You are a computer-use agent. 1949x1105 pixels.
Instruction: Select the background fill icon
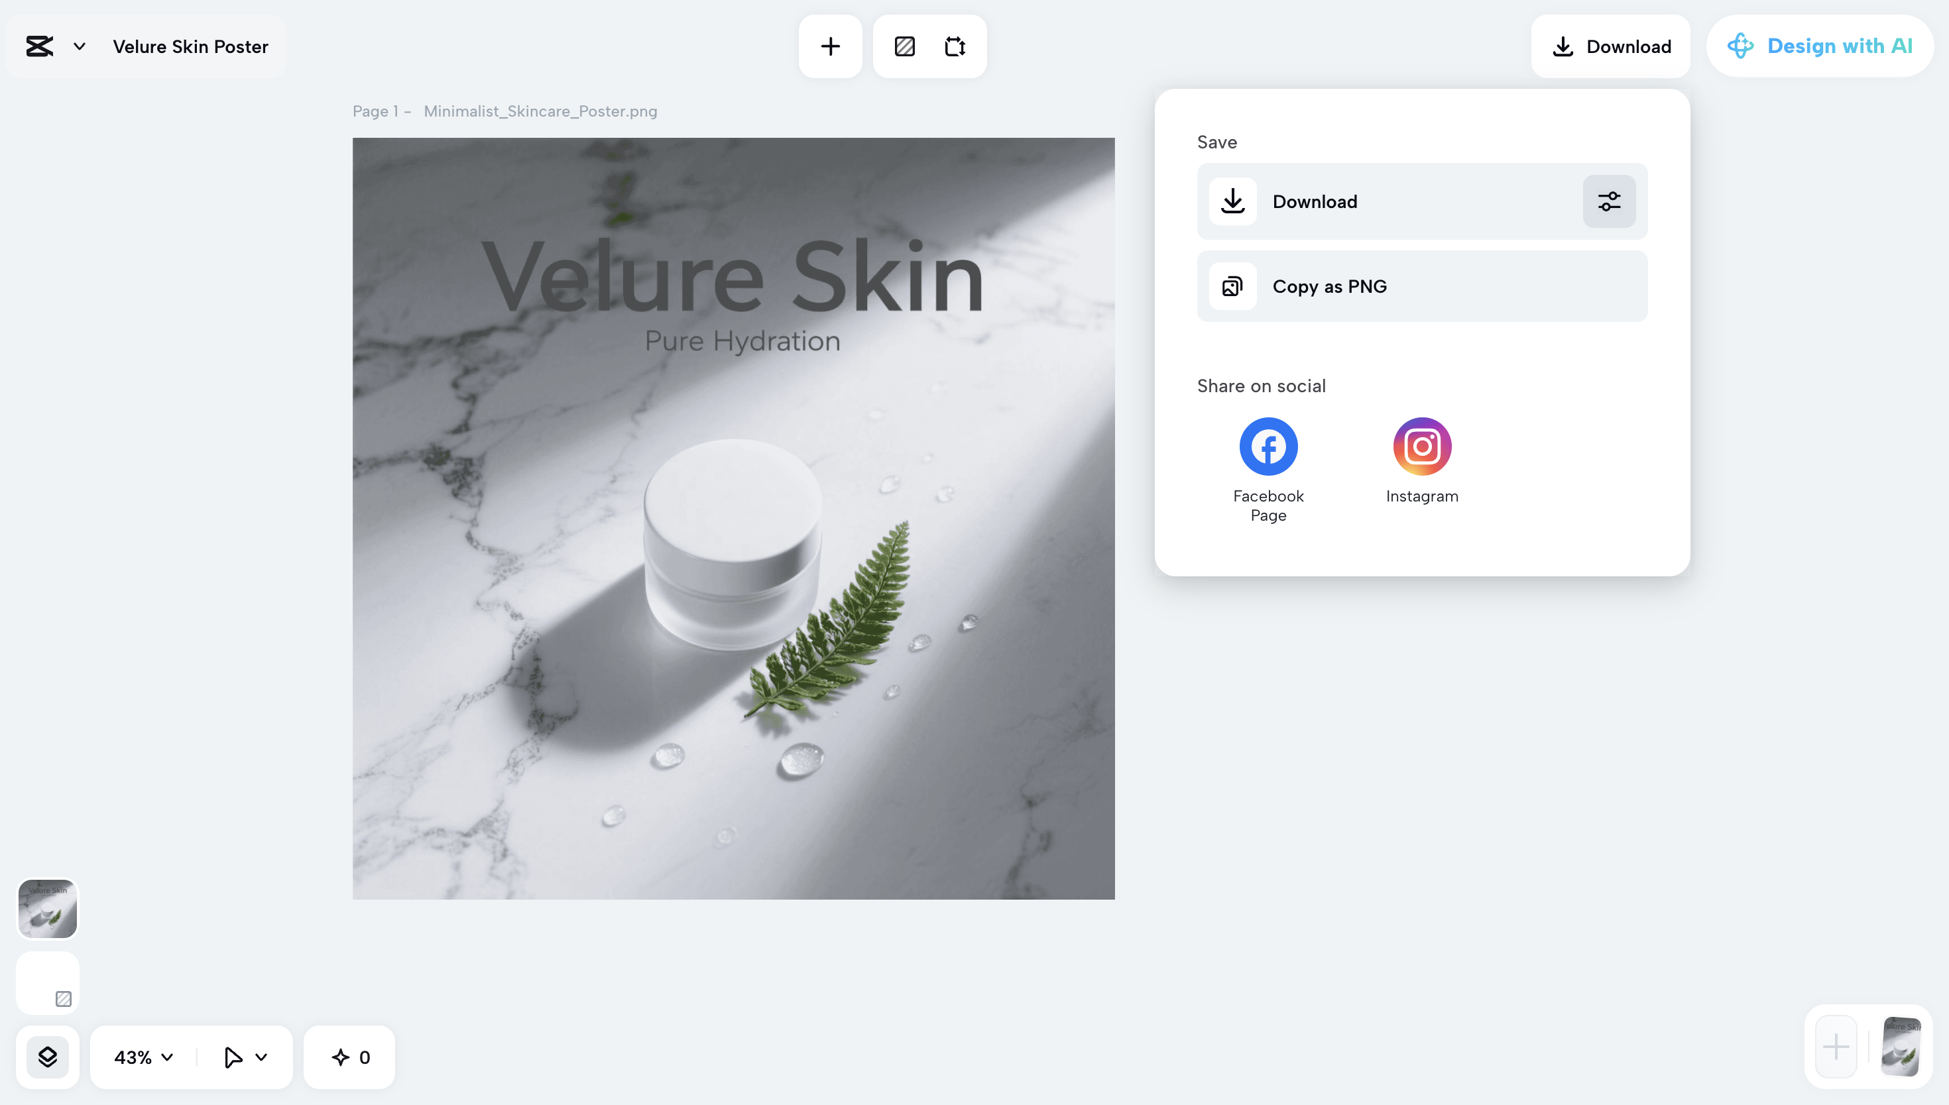[904, 46]
